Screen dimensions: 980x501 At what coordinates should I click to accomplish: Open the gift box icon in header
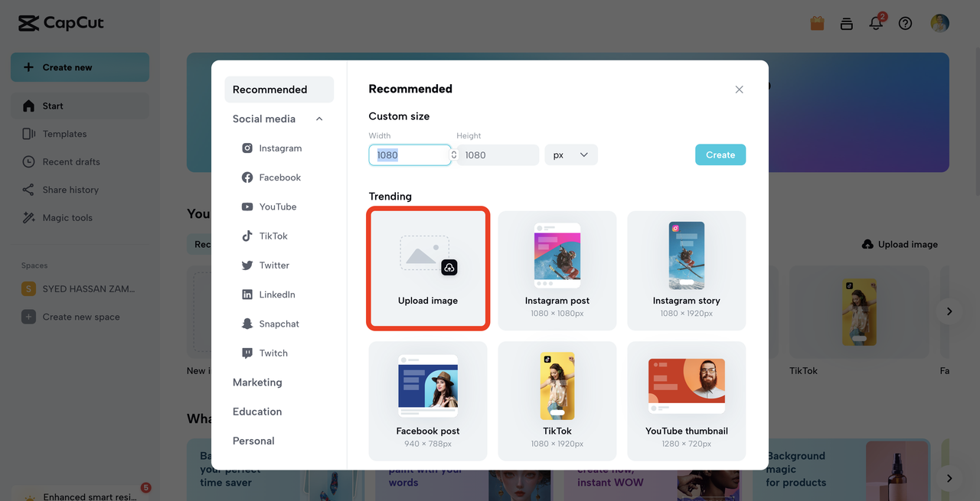click(x=817, y=23)
